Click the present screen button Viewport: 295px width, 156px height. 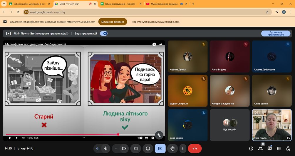coord(160,148)
